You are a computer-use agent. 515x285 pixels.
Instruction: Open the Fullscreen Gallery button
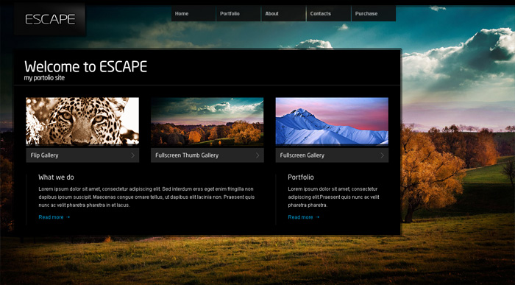click(x=332, y=155)
